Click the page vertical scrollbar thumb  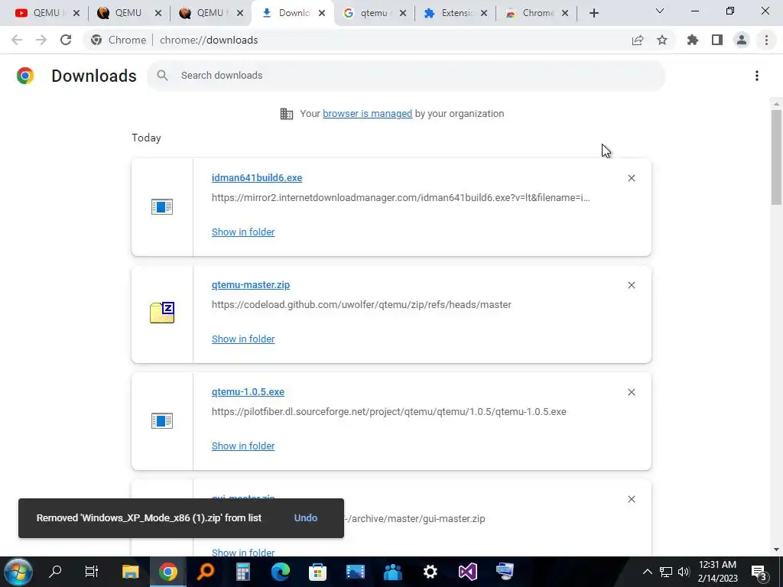click(x=776, y=157)
